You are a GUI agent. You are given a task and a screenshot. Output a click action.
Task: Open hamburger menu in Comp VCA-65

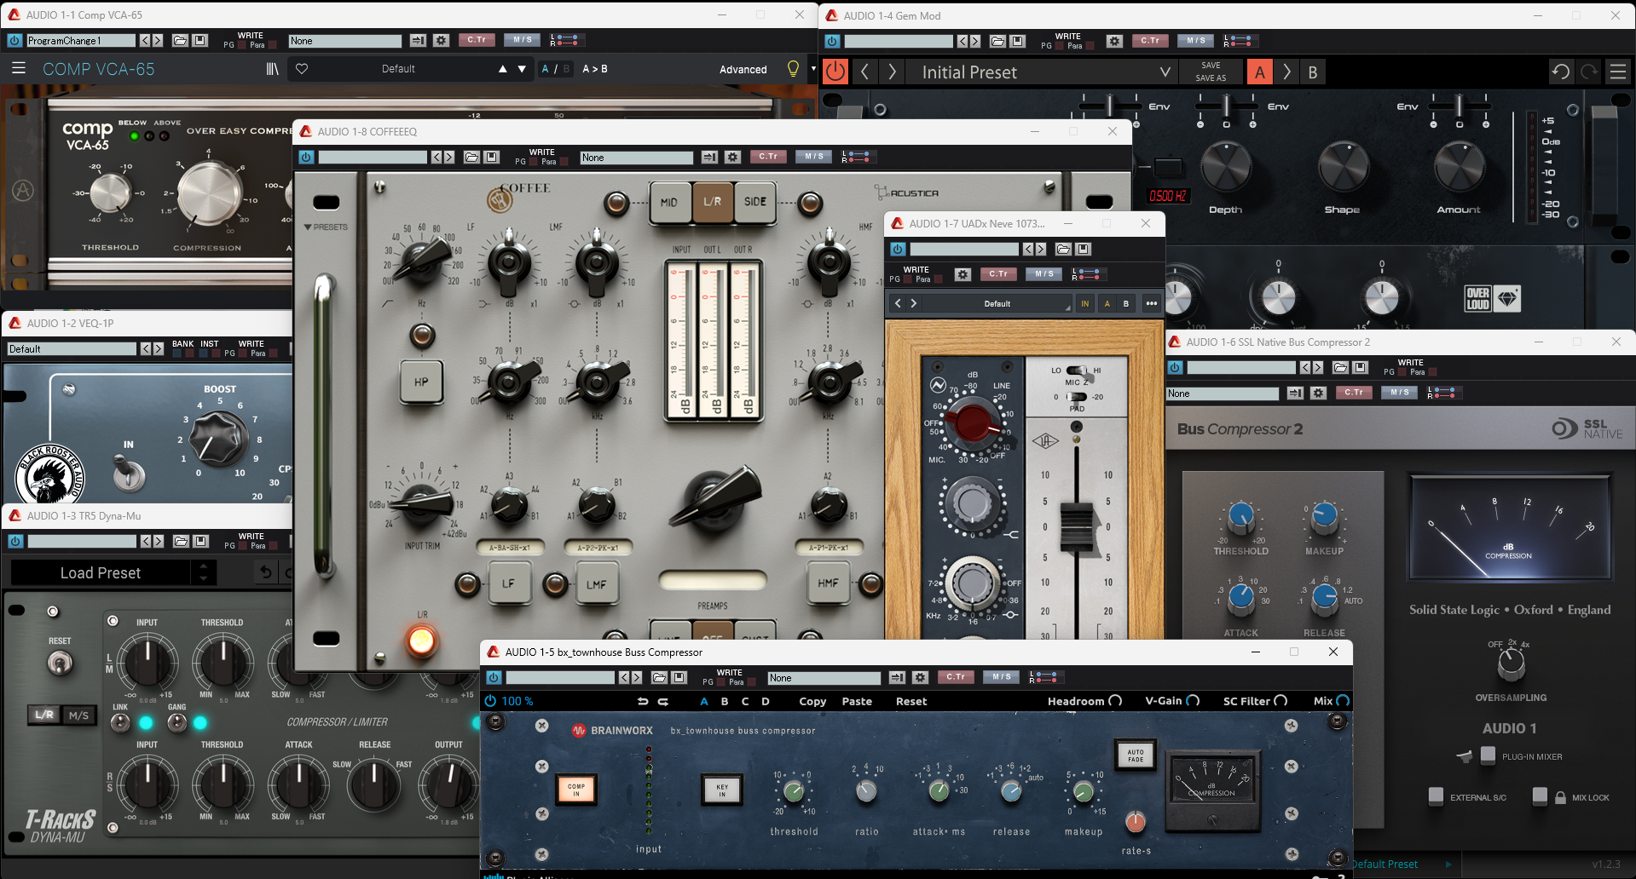tap(19, 69)
